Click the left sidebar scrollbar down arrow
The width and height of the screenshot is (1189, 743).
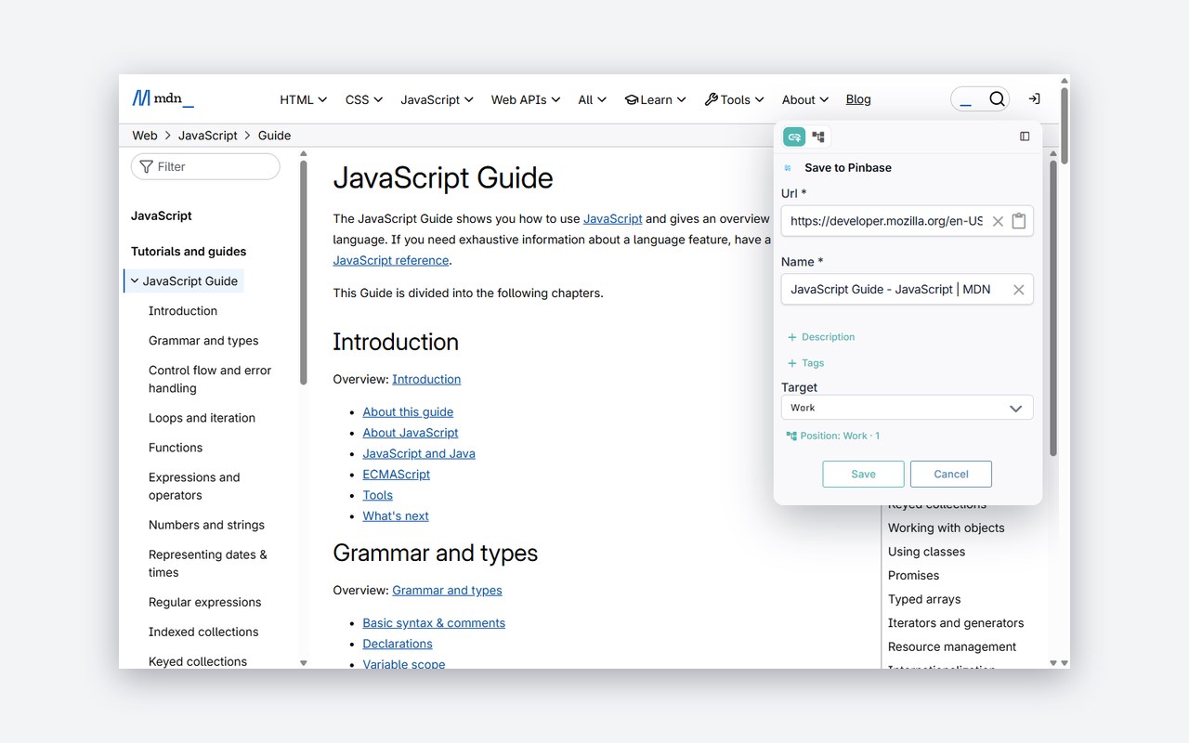click(303, 662)
